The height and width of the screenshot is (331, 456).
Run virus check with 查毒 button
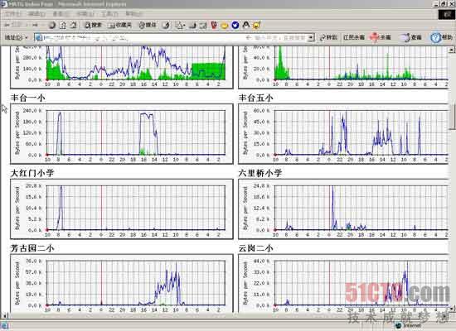(412, 37)
